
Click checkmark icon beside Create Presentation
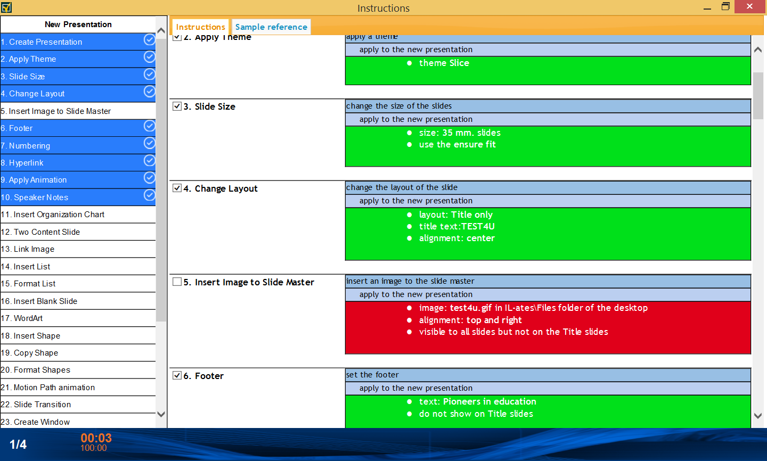point(150,40)
